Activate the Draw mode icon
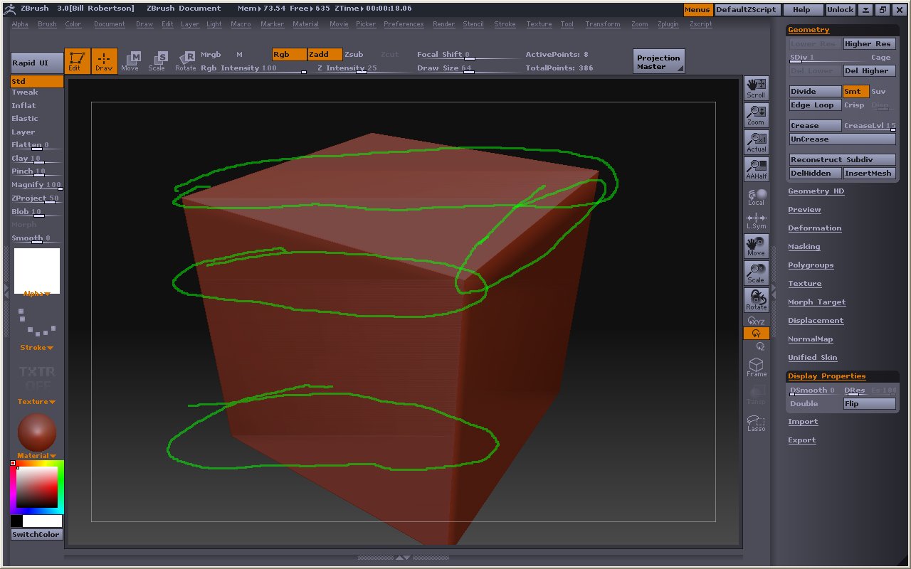Viewport: 911px width, 569px height. tap(104, 60)
